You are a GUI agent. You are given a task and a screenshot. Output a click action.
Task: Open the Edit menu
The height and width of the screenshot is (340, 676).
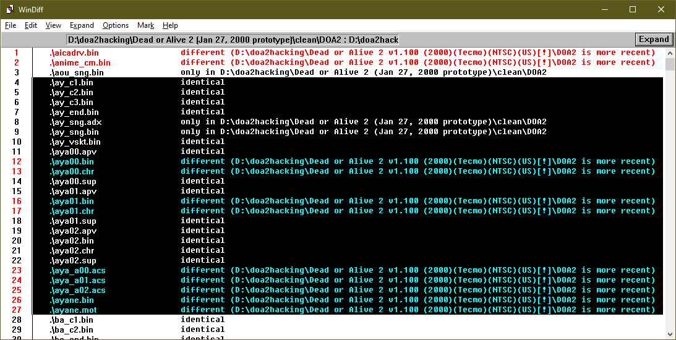click(x=31, y=25)
